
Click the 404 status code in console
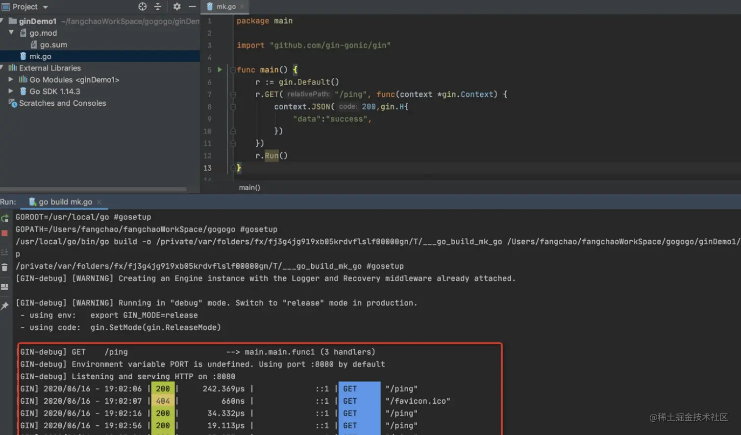(163, 401)
